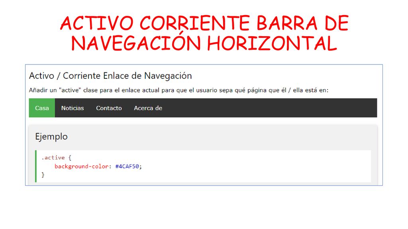
Task: Click the Ejemplo heading
Action: [x=51, y=137]
